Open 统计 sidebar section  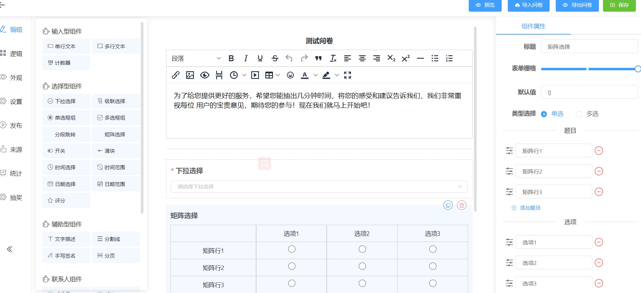11,173
